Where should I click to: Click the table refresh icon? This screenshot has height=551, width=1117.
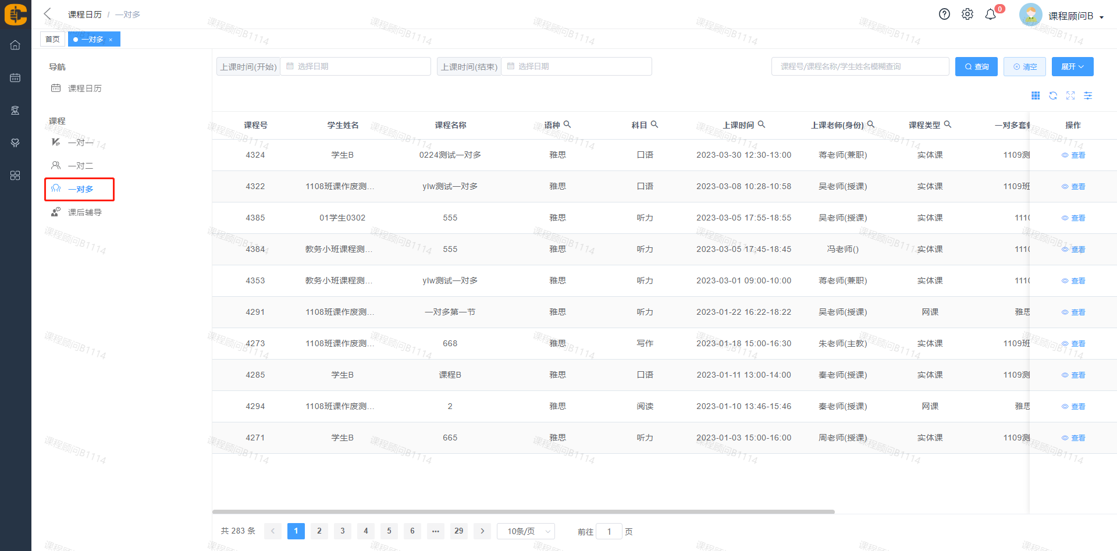click(x=1053, y=96)
